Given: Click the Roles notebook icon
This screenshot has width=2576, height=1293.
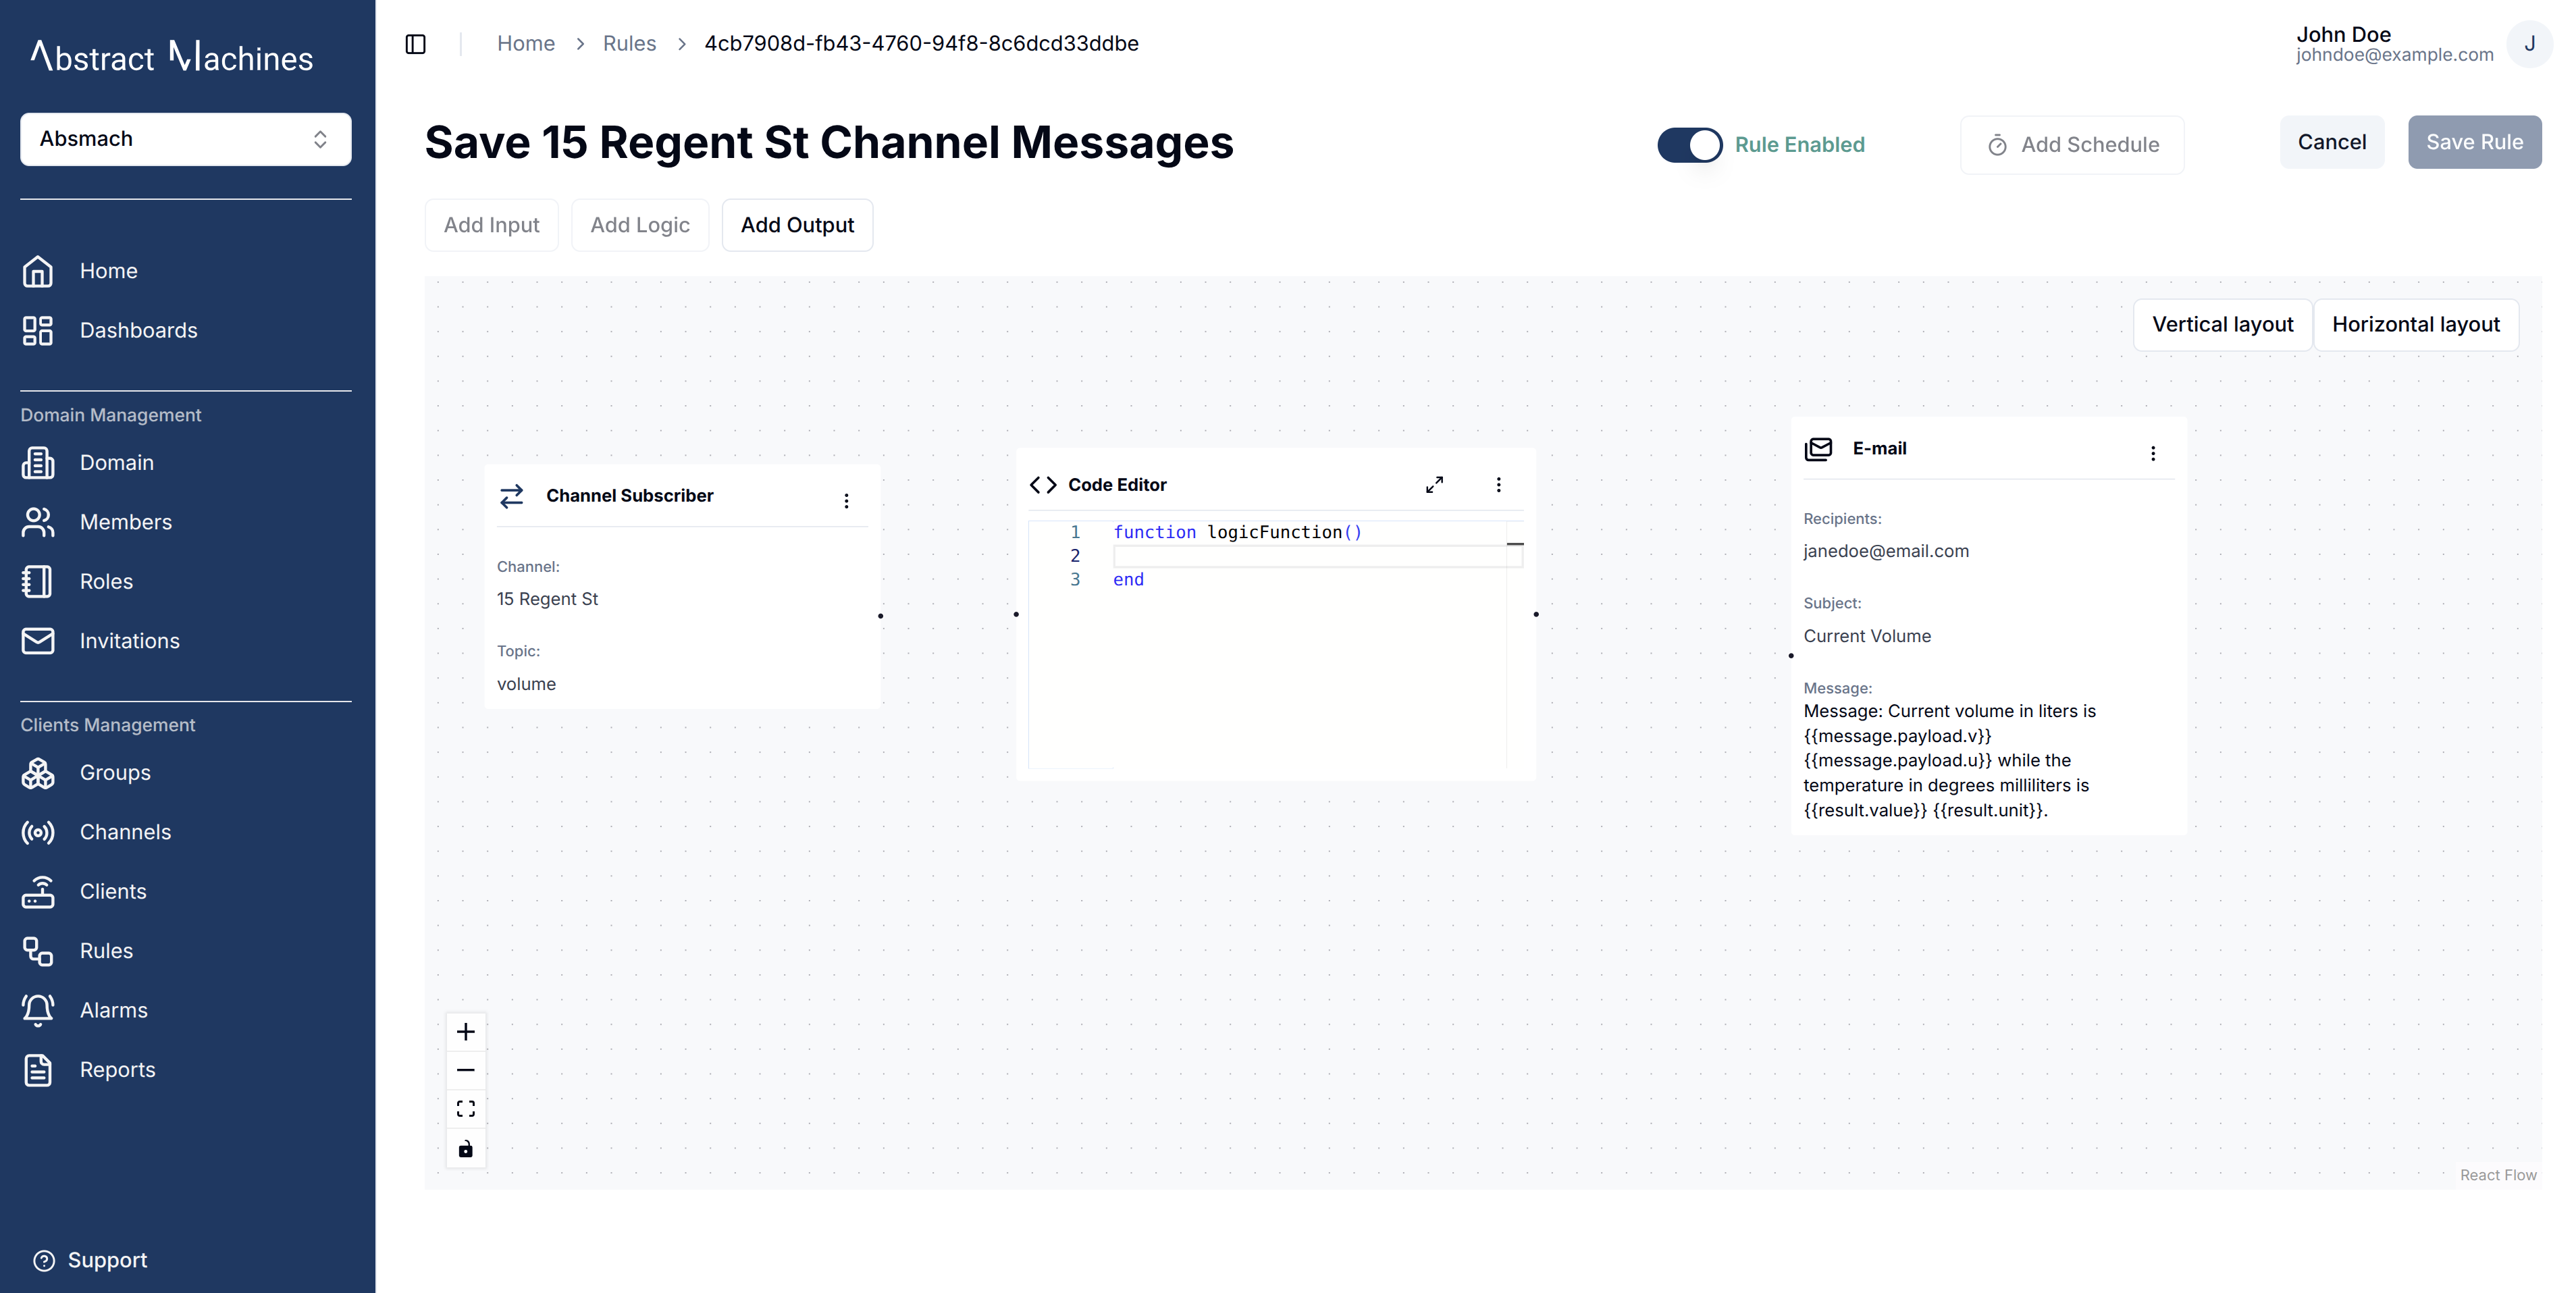Looking at the screenshot, I should point(38,581).
